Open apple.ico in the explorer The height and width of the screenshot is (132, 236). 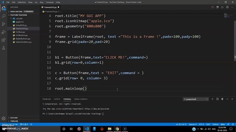click(x=20, y=22)
